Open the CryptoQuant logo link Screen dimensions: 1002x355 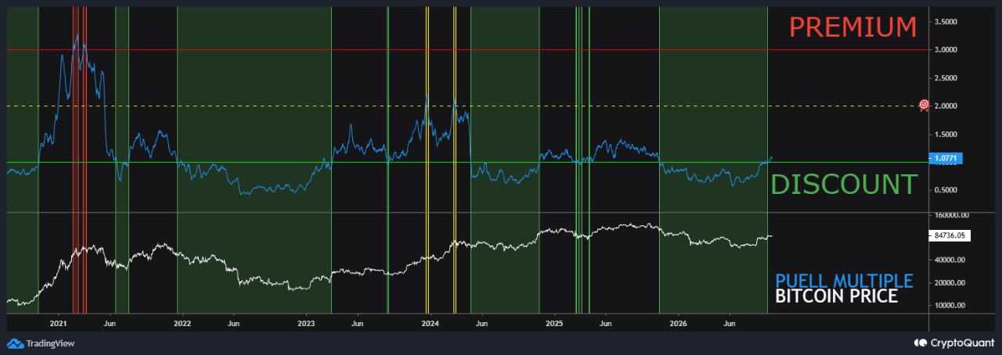coord(953,342)
